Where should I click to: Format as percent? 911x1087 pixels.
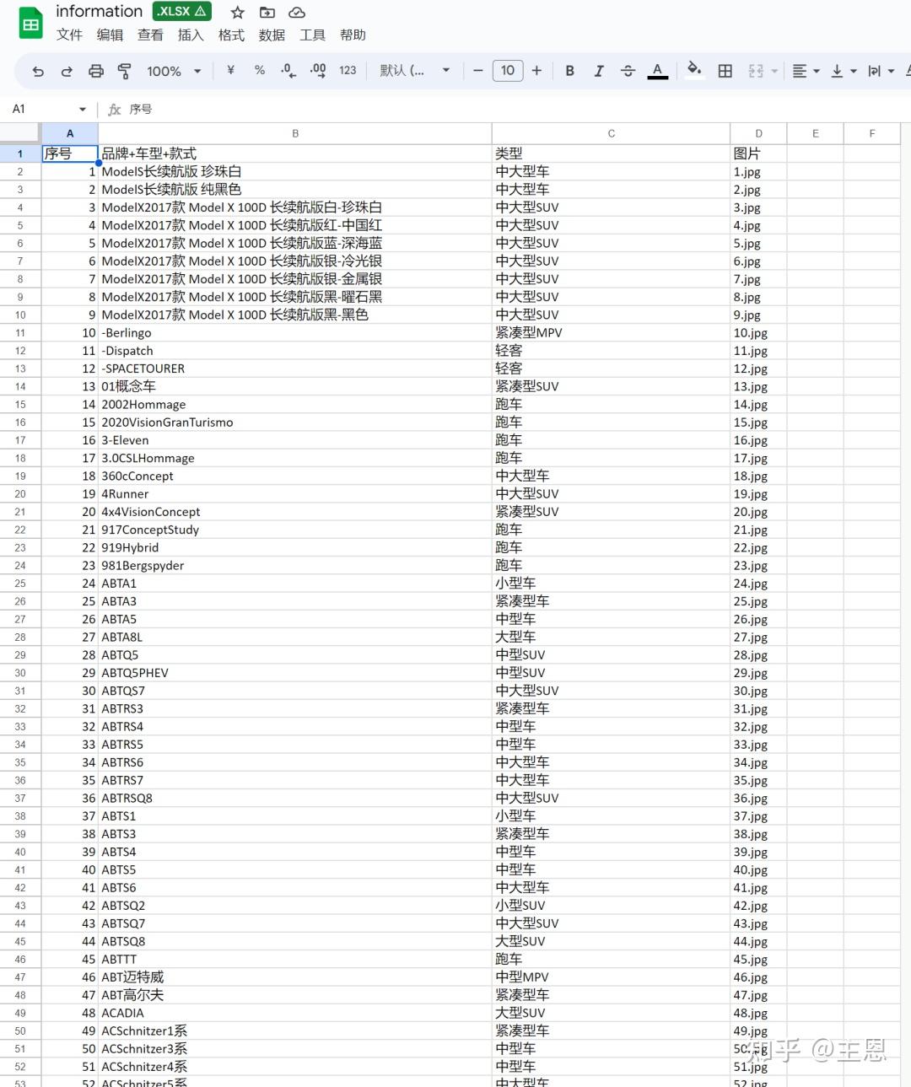click(x=260, y=71)
